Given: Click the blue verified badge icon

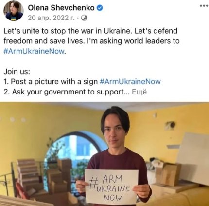Looking at the screenshot, I should (100, 8).
